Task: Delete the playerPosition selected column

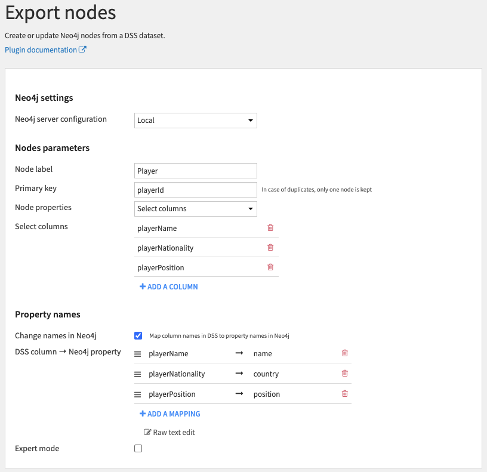Action: point(270,267)
